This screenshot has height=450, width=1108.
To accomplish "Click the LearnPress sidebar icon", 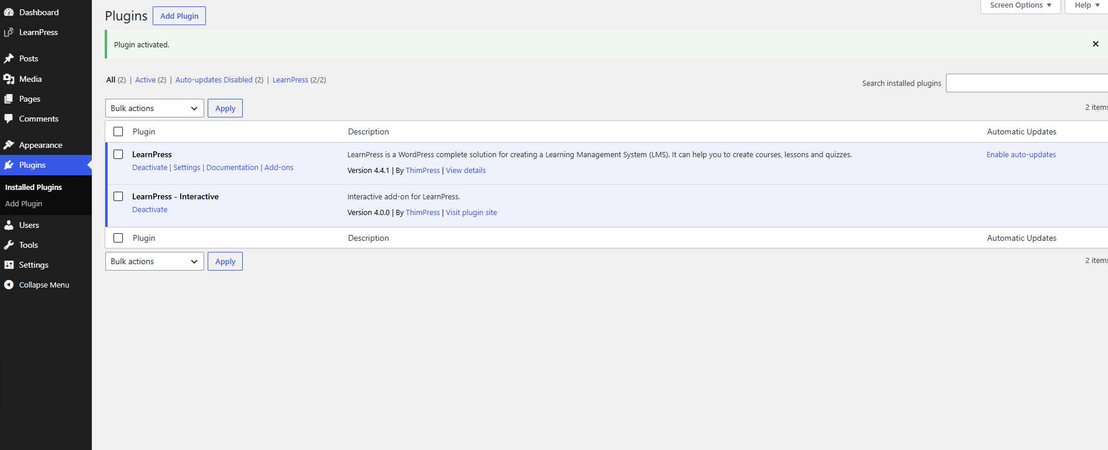I will [9, 32].
